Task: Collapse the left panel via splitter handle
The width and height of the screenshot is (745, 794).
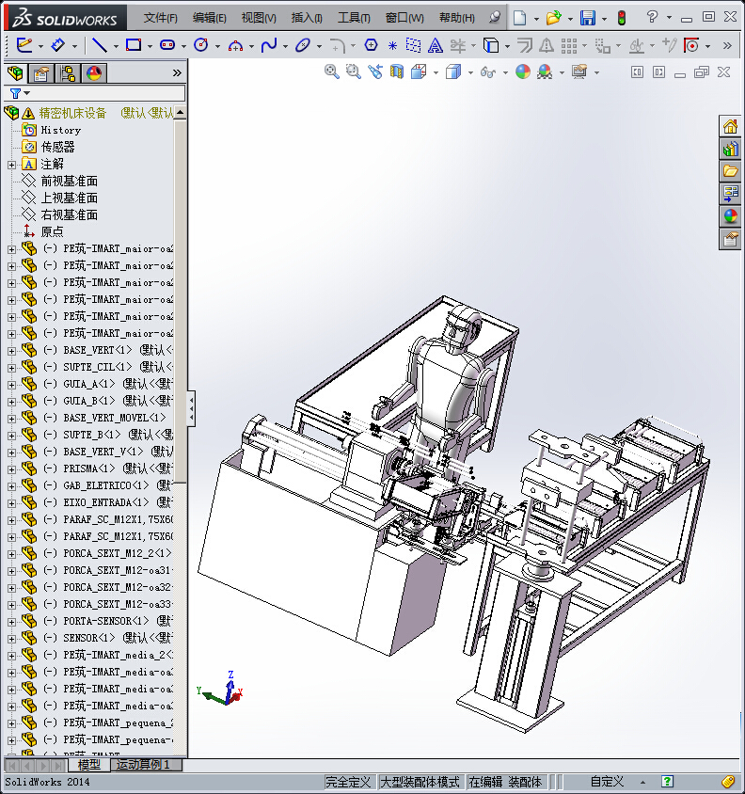Action: point(191,408)
